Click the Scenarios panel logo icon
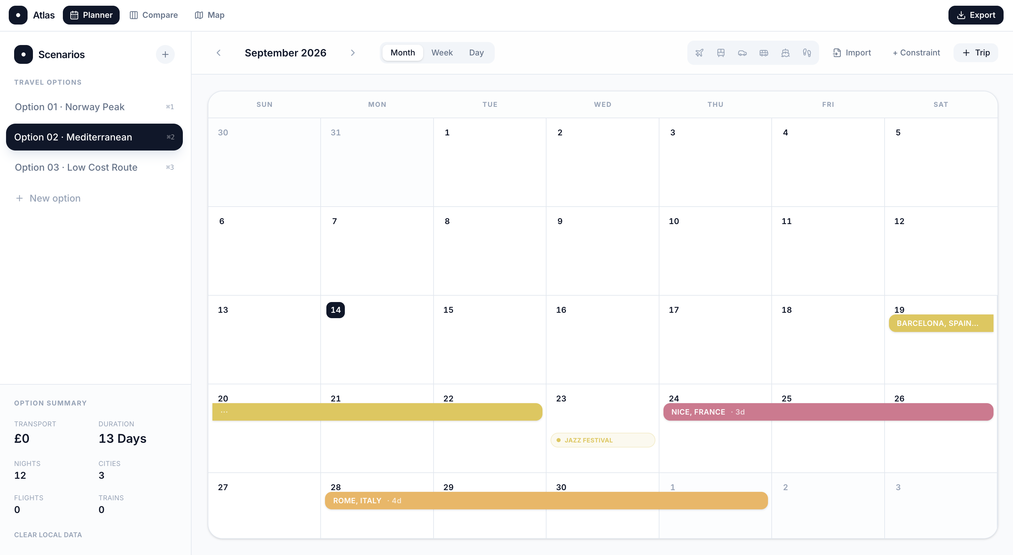 24,54
